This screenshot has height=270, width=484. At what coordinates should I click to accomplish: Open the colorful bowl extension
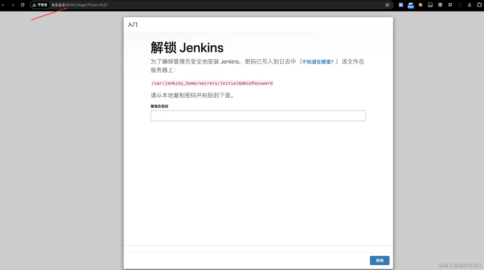[x=440, y=5]
